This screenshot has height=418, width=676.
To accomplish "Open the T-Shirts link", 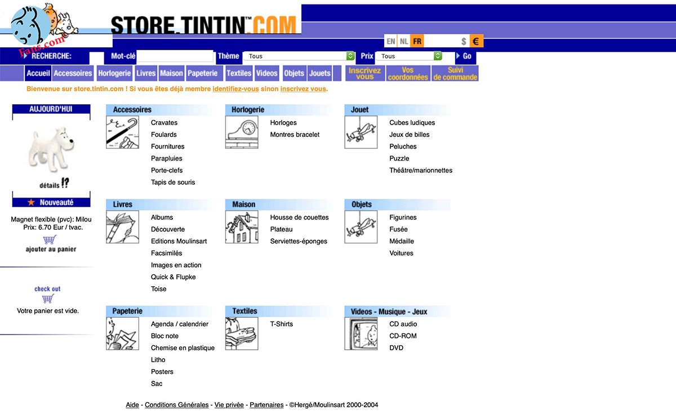I will [281, 324].
